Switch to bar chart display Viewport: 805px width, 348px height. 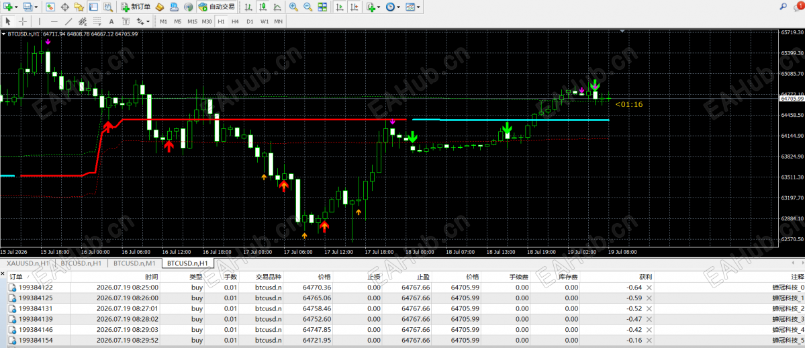pyautogui.click(x=248, y=7)
